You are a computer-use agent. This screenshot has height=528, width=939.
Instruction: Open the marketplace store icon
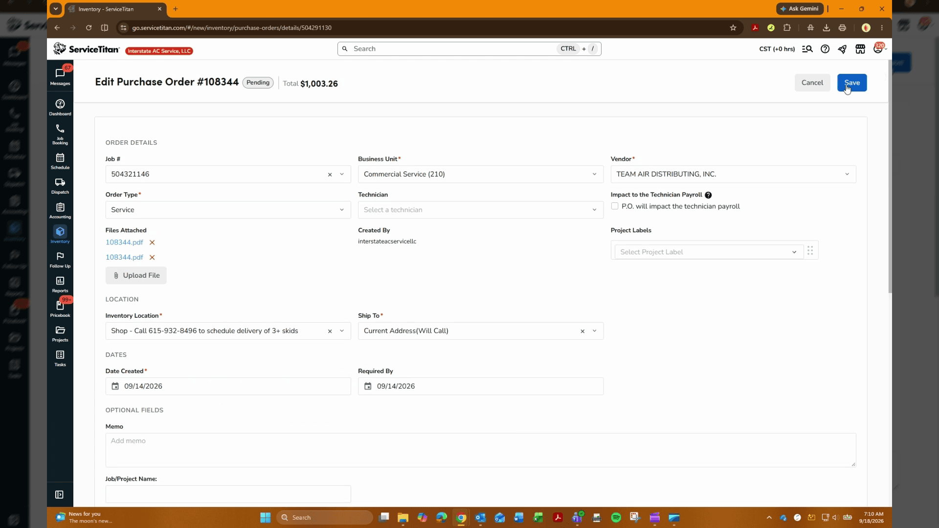(x=860, y=49)
